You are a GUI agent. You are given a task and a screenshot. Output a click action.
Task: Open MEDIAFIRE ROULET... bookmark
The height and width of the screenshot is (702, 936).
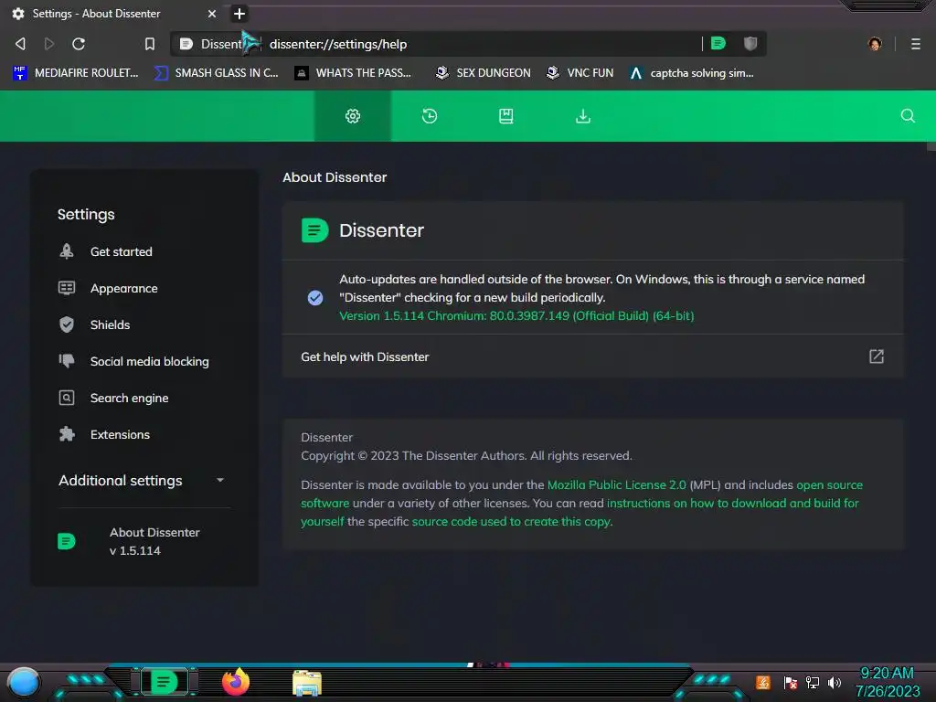coord(75,73)
